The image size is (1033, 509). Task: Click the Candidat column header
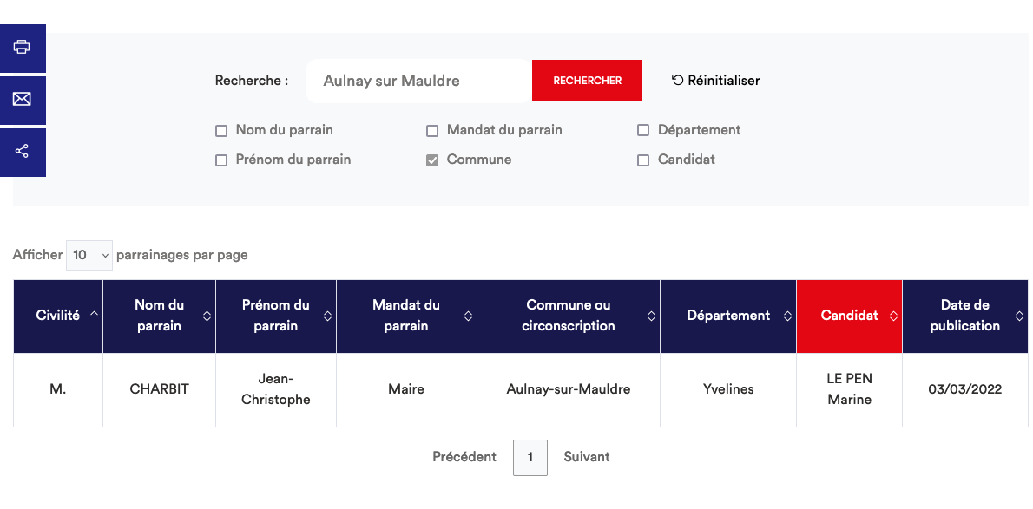(x=849, y=316)
